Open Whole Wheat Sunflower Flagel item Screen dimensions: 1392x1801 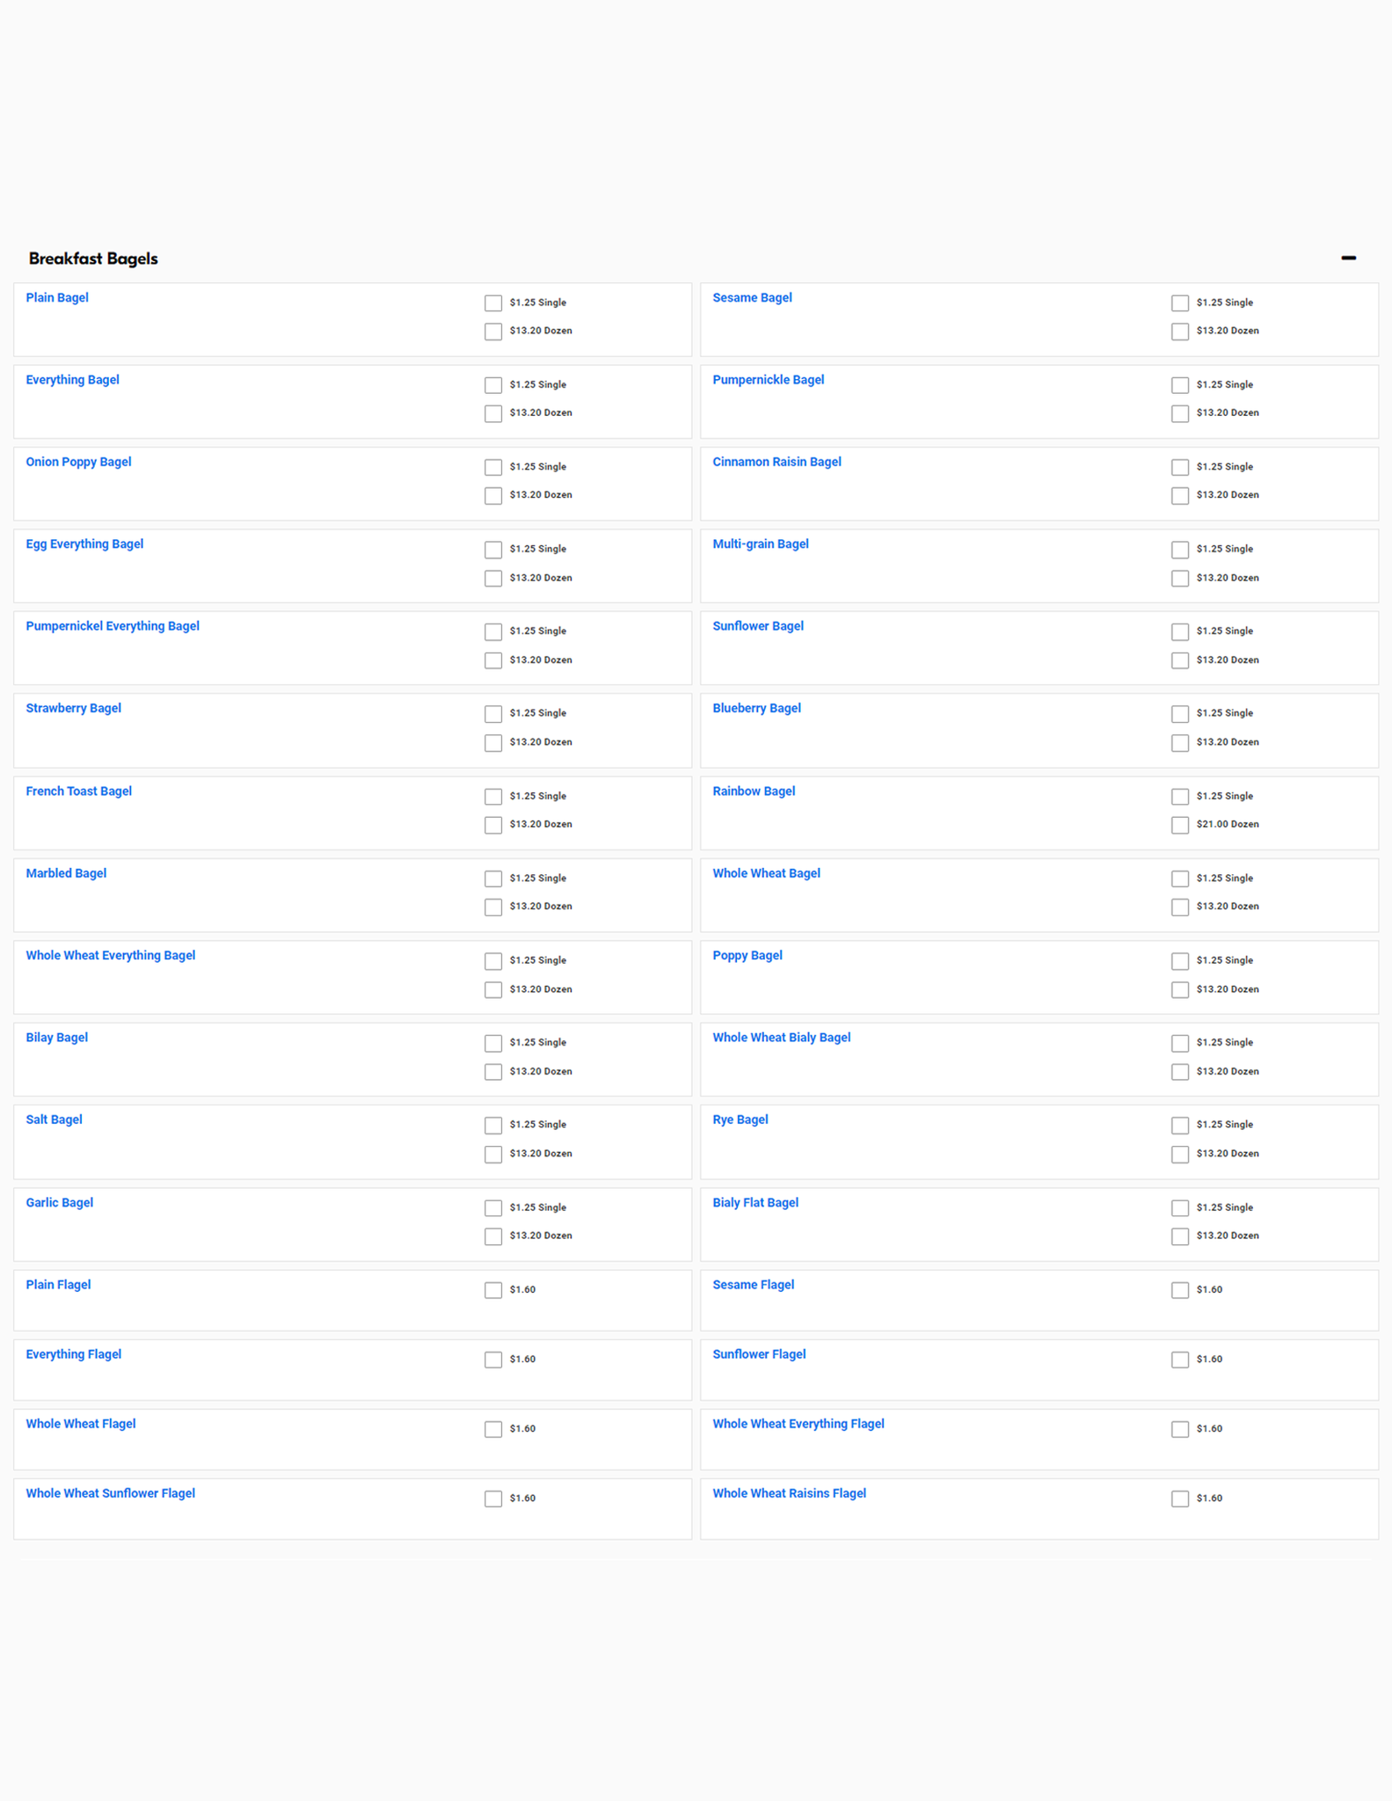point(110,1493)
